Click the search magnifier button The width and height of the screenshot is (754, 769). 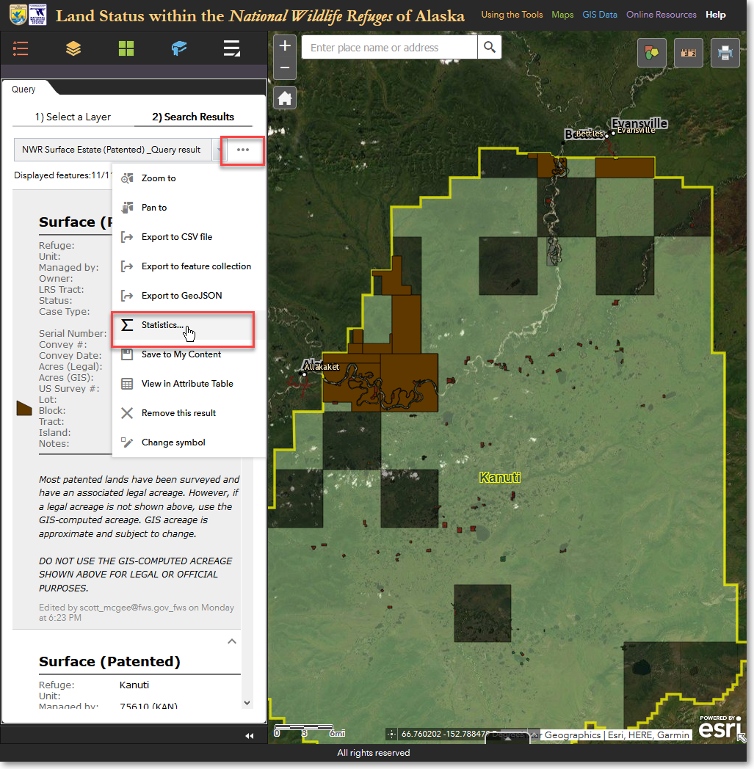(x=489, y=48)
